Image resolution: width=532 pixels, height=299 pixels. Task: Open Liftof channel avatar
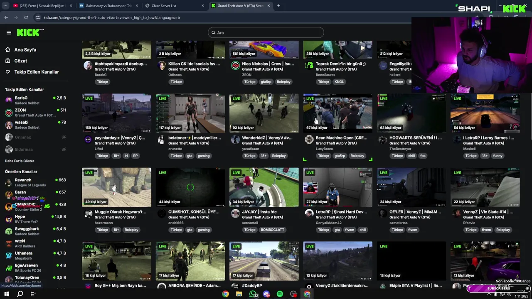click(x=88, y=140)
